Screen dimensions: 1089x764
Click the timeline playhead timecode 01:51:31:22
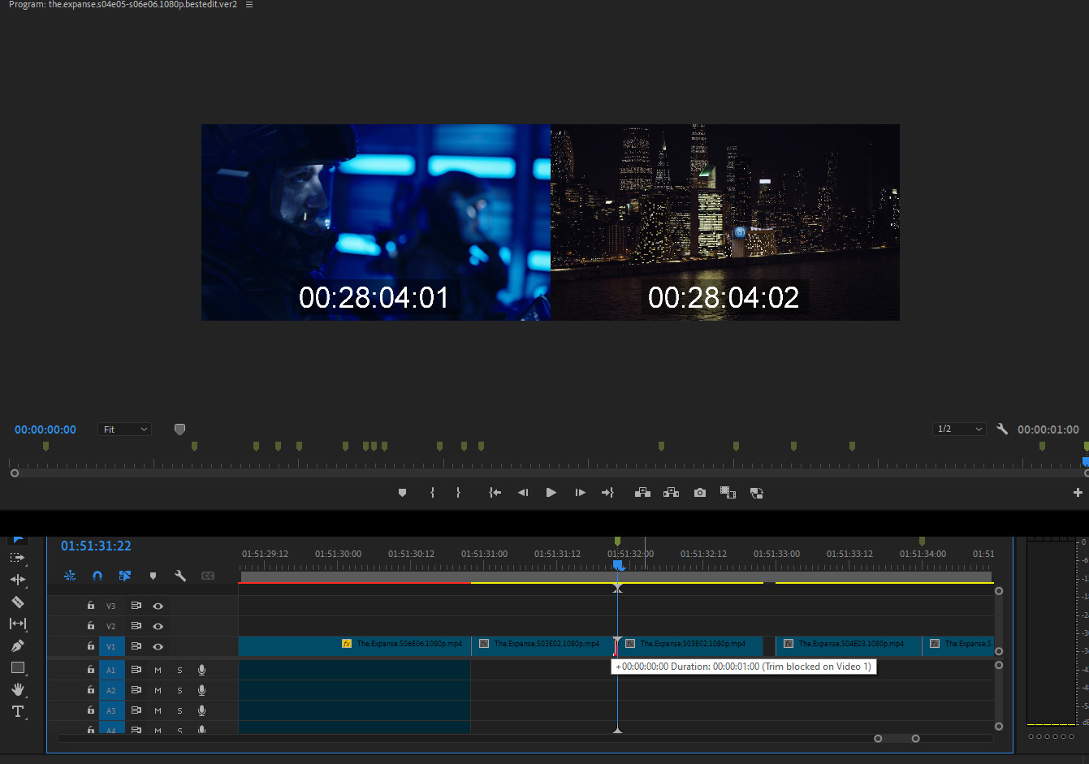96,546
